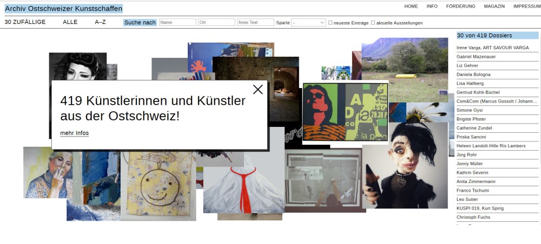Open Priska Sancini dossier
541x244 pixels.
click(x=497, y=137)
